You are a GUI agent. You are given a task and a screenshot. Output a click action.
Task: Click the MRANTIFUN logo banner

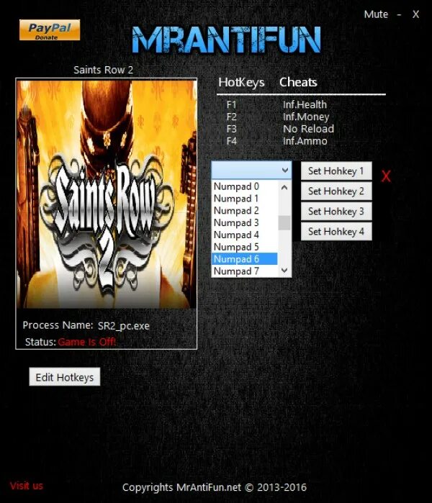pyautogui.click(x=226, y=40)
